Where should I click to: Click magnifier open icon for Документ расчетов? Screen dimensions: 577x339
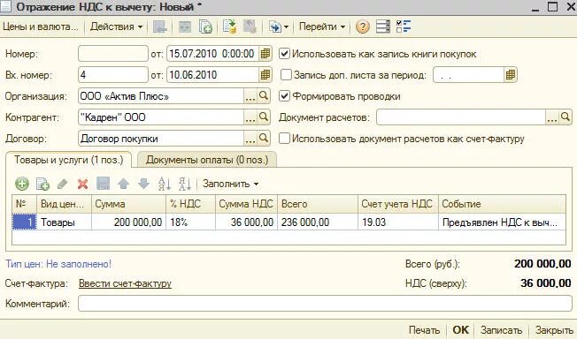pos(565,117)
